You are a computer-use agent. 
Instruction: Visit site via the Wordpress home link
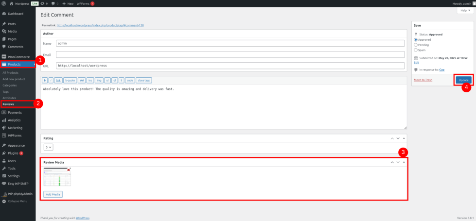click(19, 3)
